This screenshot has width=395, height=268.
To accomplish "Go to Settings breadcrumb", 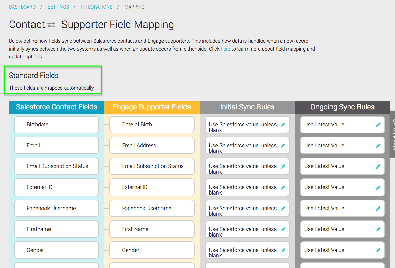I will (58, 7).
